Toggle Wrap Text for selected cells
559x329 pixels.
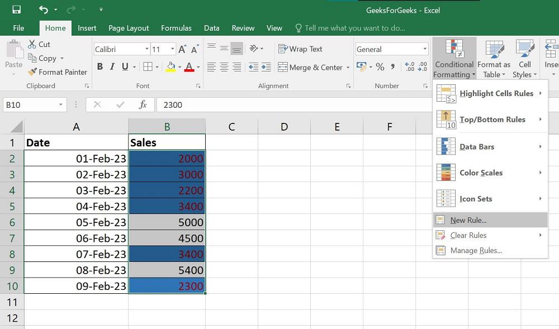click(x=300, y=49)
